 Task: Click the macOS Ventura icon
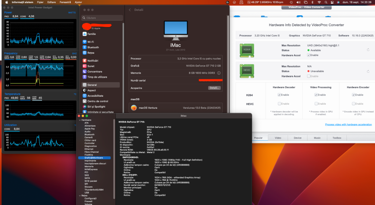134,108
